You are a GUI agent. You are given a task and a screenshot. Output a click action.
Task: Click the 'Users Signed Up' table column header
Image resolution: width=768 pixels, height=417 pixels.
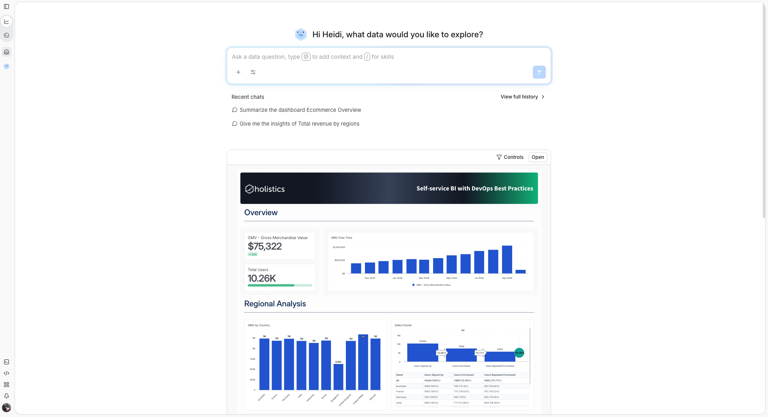[x=434, y=375]
